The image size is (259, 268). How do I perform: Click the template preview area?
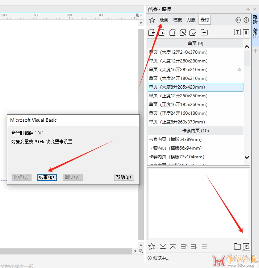(199, 204)
